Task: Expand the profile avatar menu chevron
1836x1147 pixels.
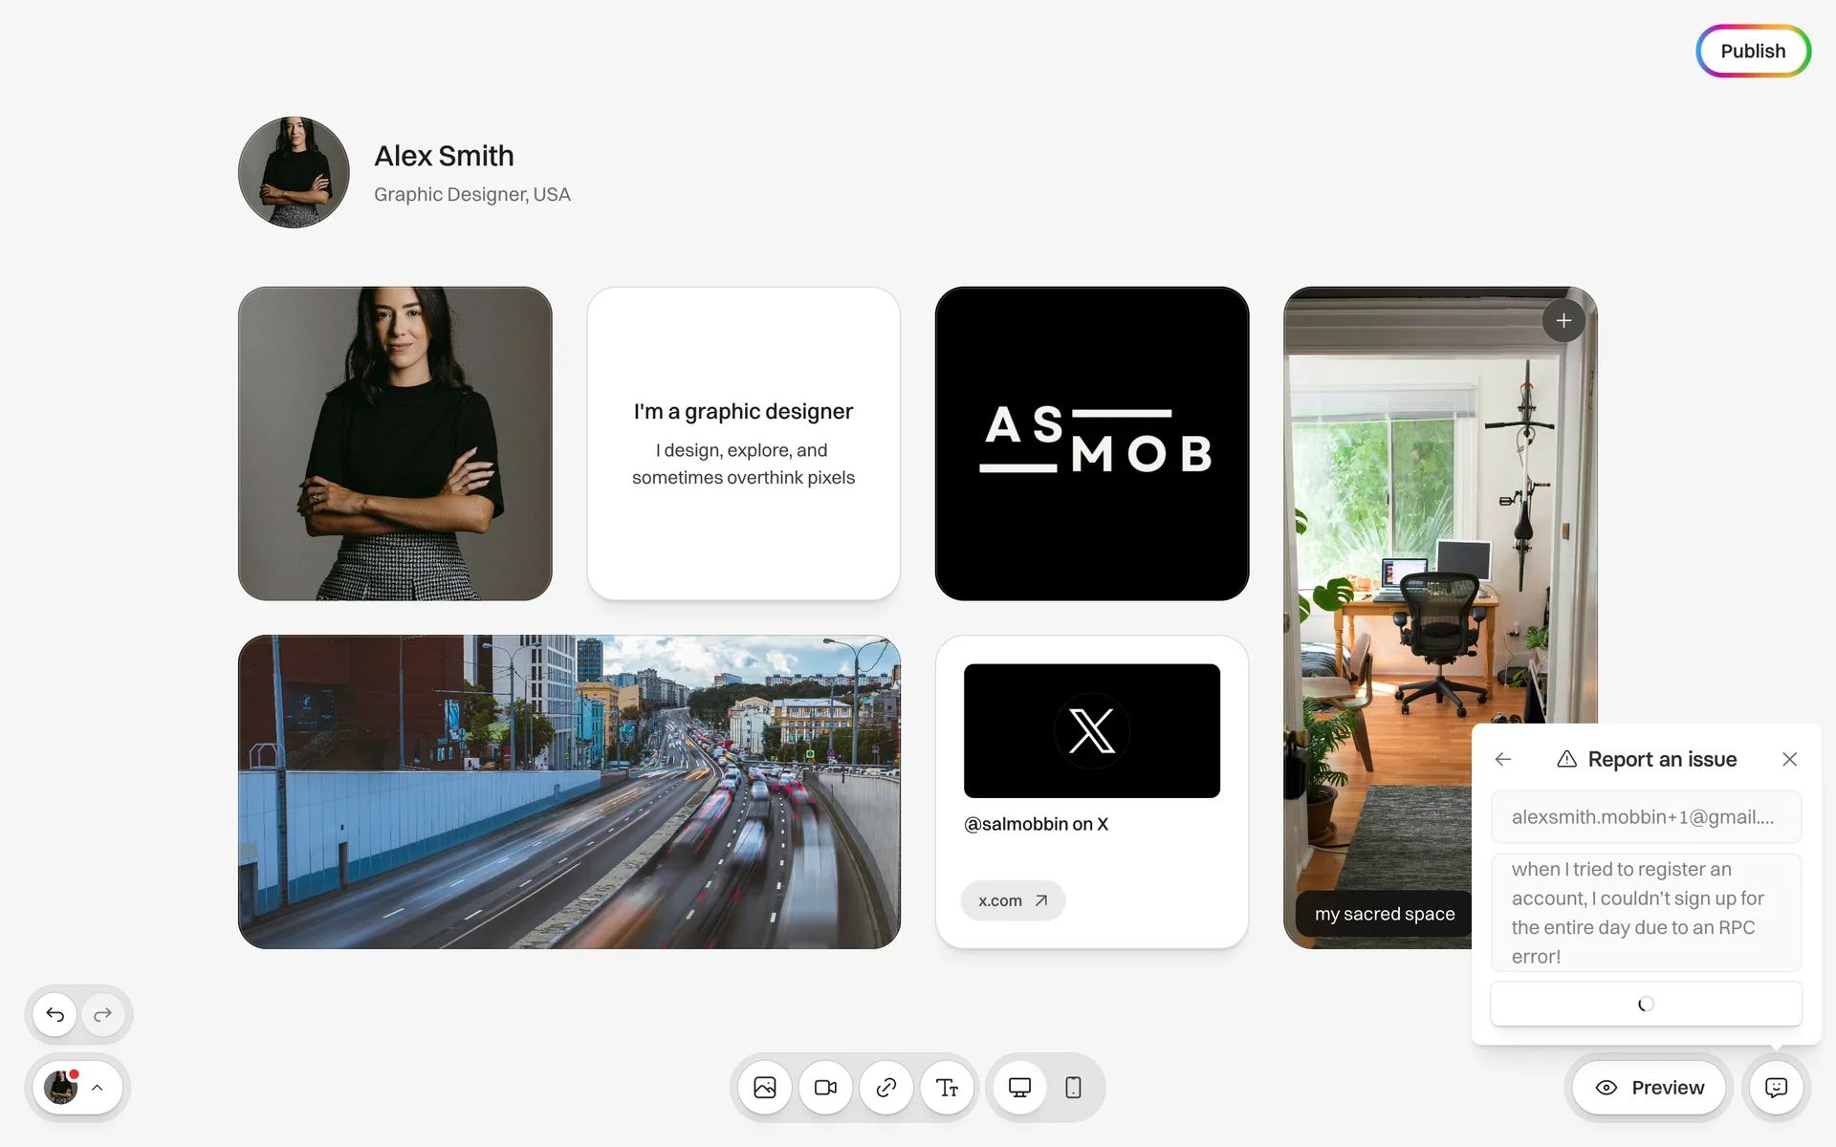Action: tap(98, 1088)
